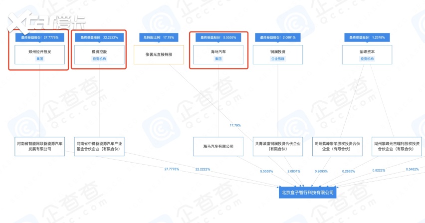
Task: Click the 最终受益股份 2.0801% badge
Action: pyautogui.click(x=278, y=37)
